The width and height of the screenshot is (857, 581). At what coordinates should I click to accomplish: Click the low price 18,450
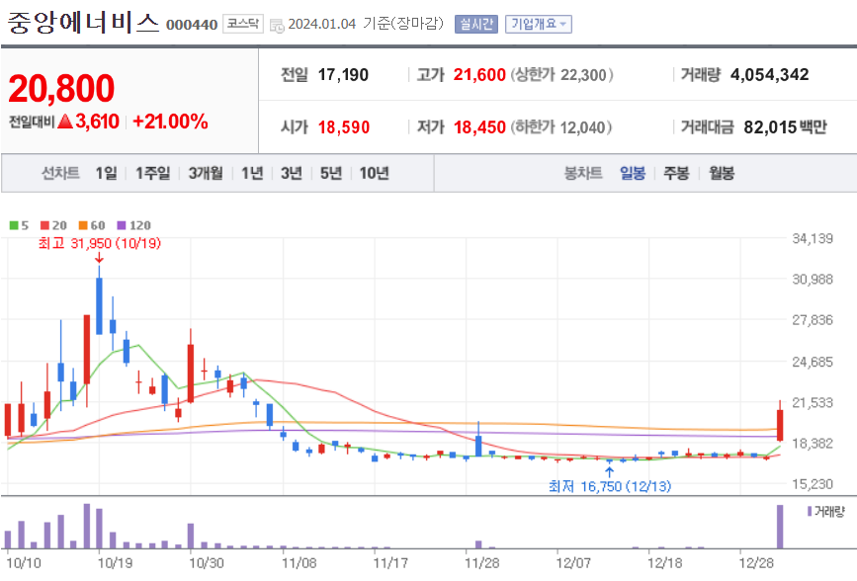pyautogui.click(x=479, y=127)
